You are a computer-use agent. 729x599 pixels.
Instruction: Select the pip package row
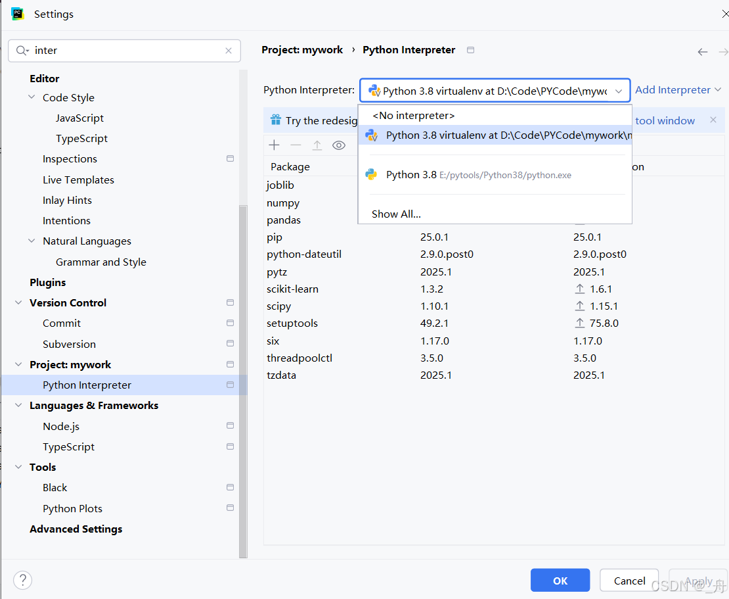coord(495,237)
